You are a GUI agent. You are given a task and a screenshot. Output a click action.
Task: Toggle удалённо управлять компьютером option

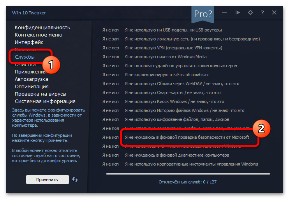(181, 66)
